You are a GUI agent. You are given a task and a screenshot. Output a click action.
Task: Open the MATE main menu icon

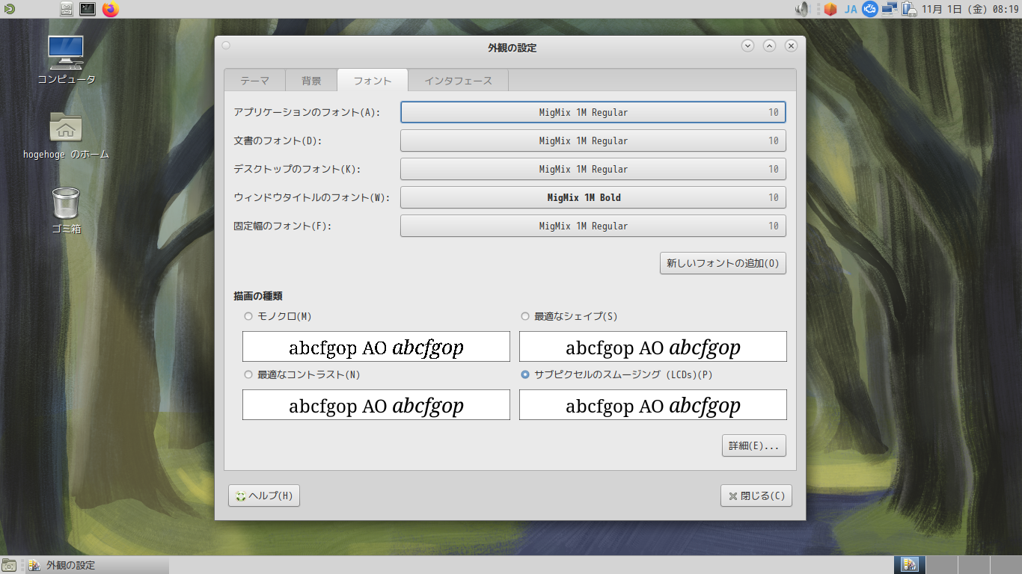(x=8, y=9)
